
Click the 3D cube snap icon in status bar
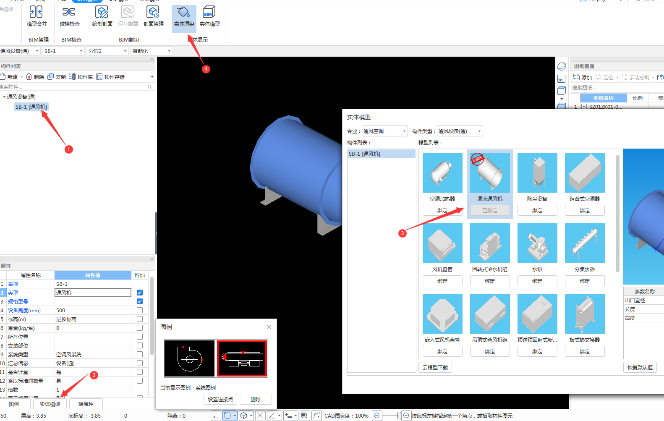(244, 416)
